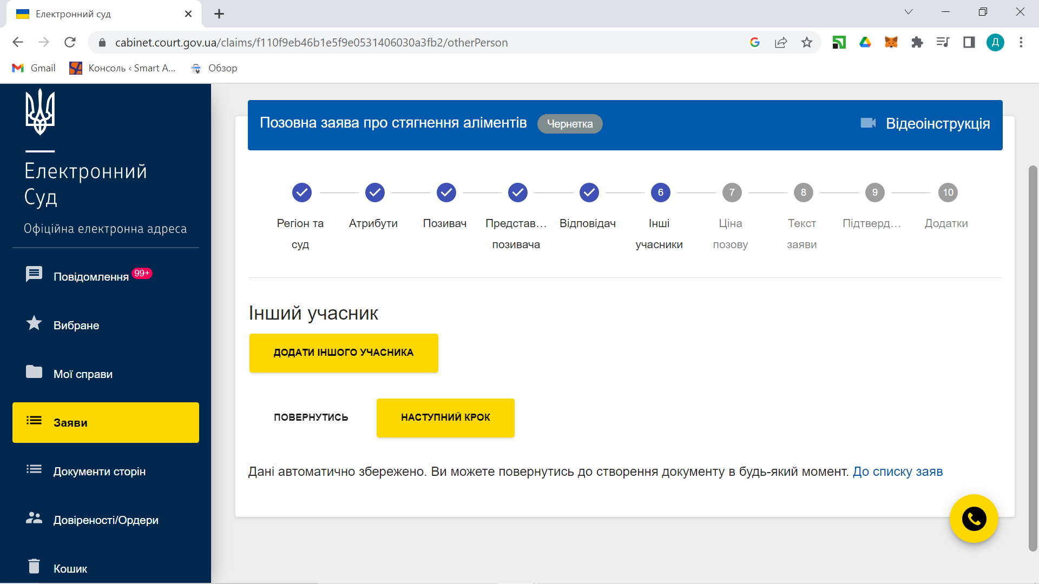Select Документи сторін menu item

point(99,471)
